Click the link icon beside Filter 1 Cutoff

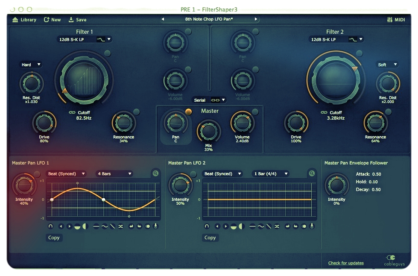click(x=72, y=112)
